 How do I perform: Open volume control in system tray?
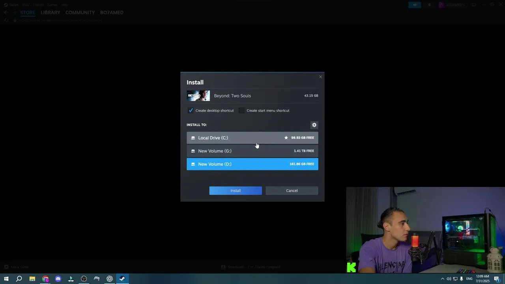(x=449, y=279)
